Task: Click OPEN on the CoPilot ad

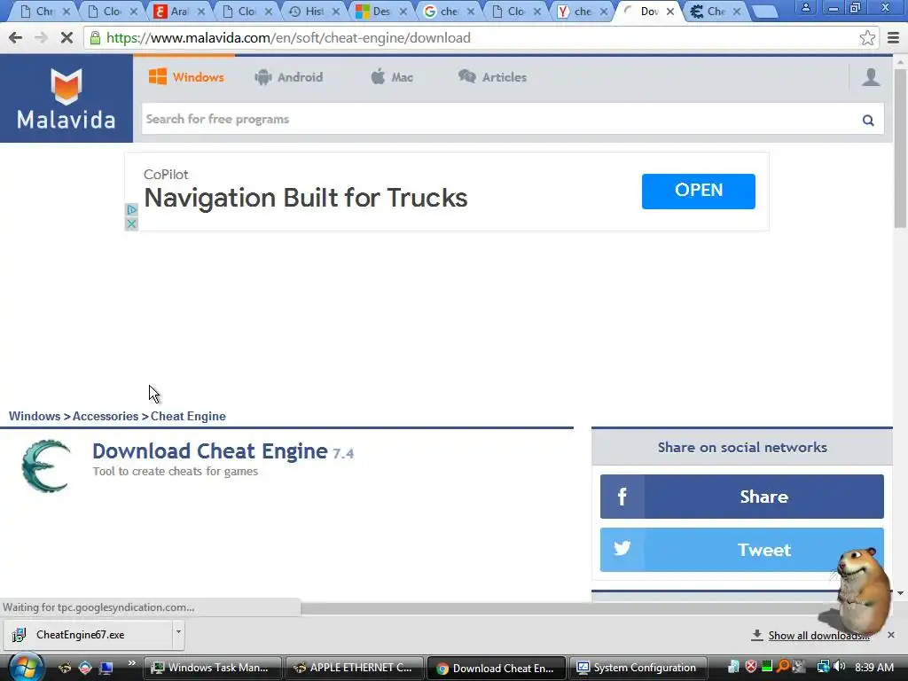Action: click(x=699, y=192)
